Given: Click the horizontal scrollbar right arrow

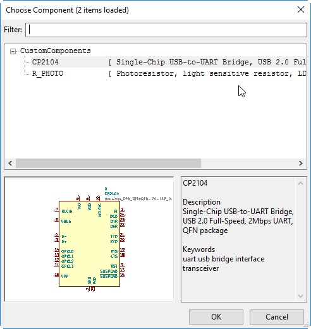Looking at the screenshot, I should click(x=301, y=164).
